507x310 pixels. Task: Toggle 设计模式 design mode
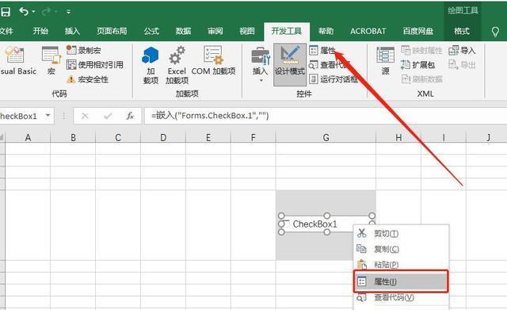[x=290, y=65]
